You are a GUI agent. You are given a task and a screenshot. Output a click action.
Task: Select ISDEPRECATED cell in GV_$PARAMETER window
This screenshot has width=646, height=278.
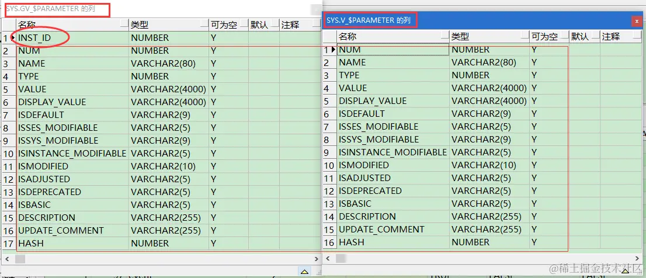(72, 192)
